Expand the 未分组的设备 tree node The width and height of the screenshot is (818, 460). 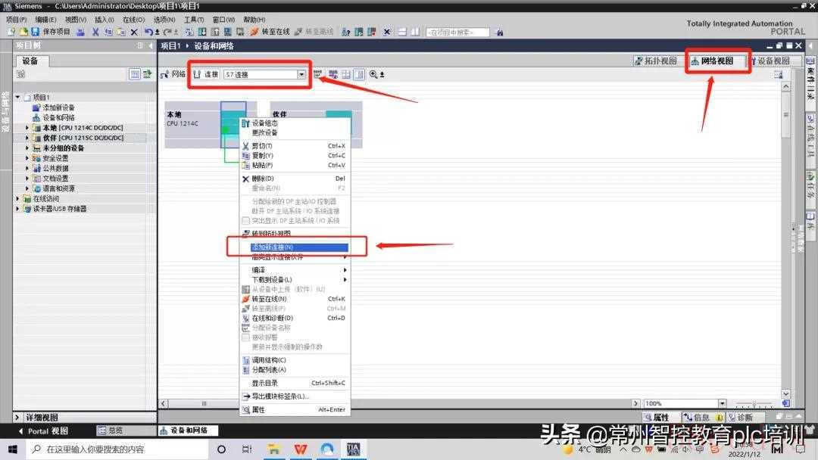[27, 148]
